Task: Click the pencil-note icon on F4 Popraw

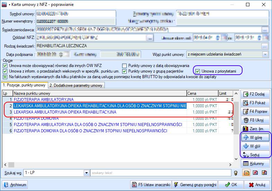Action: pyautogui.click(x=246, y=111)
